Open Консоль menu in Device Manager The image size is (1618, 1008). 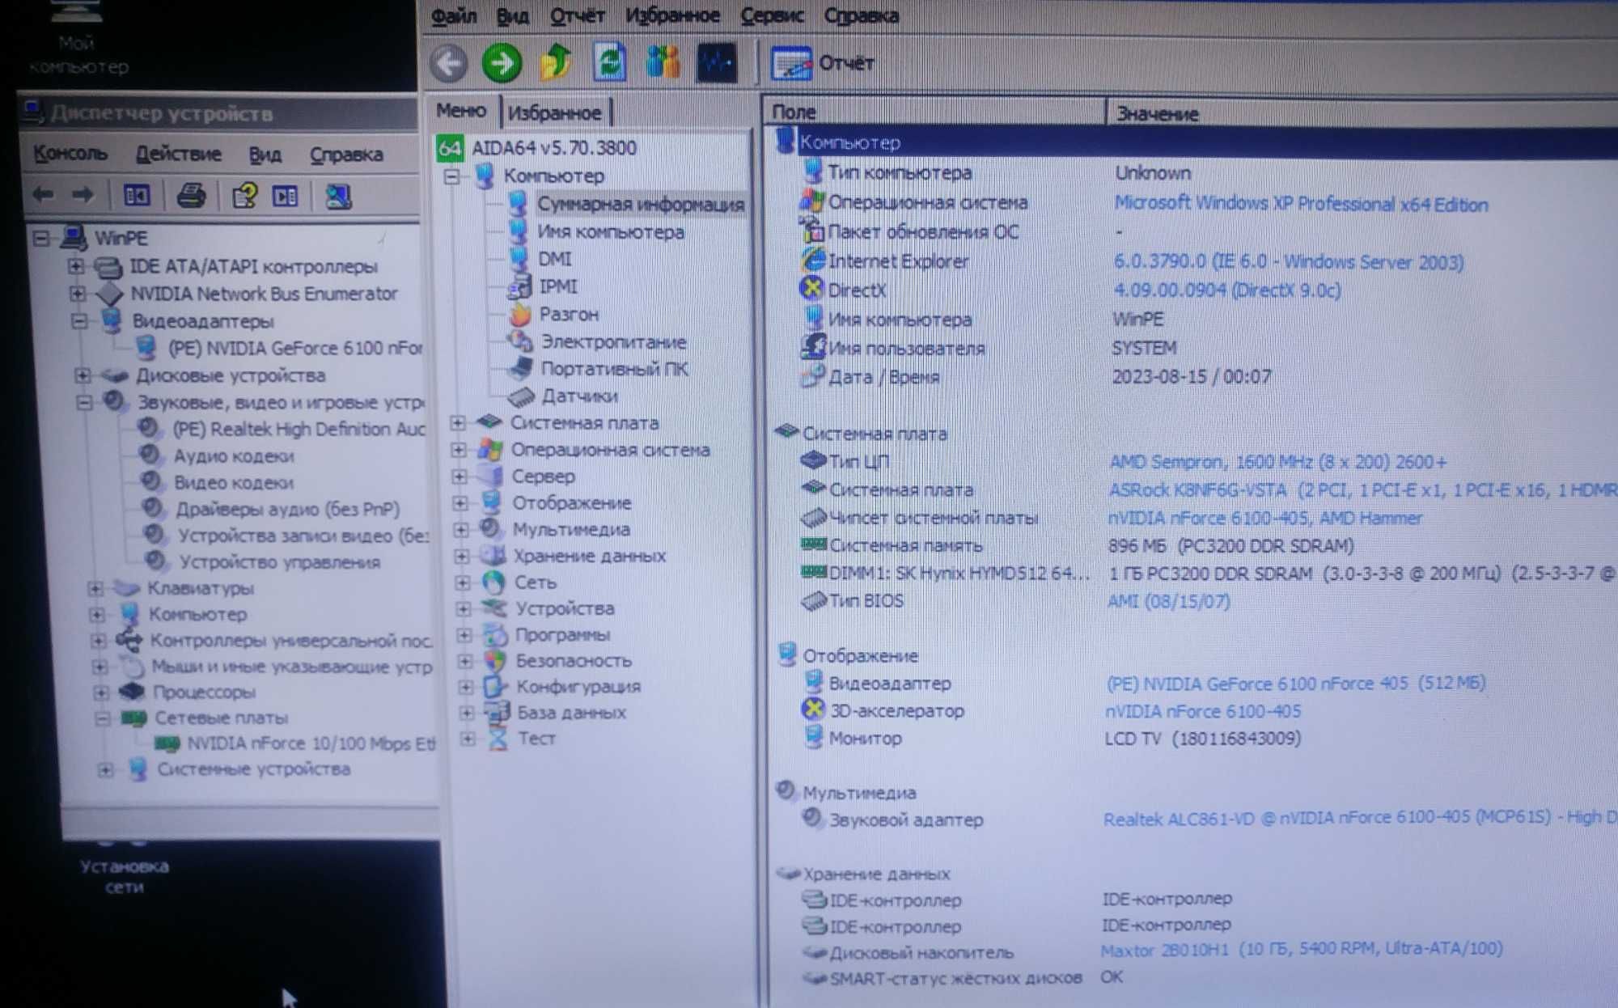pos(70,153)
